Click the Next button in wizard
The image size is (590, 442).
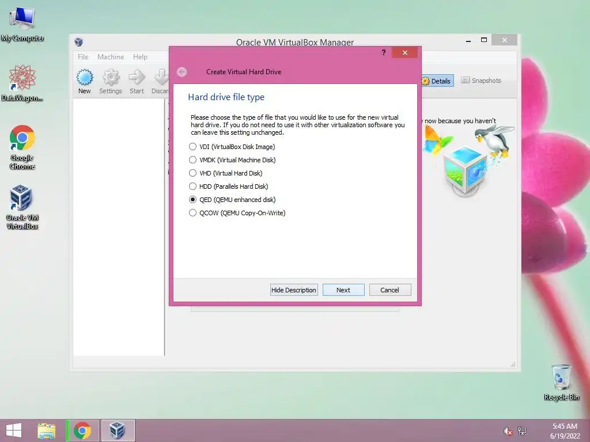click(343, 290)
